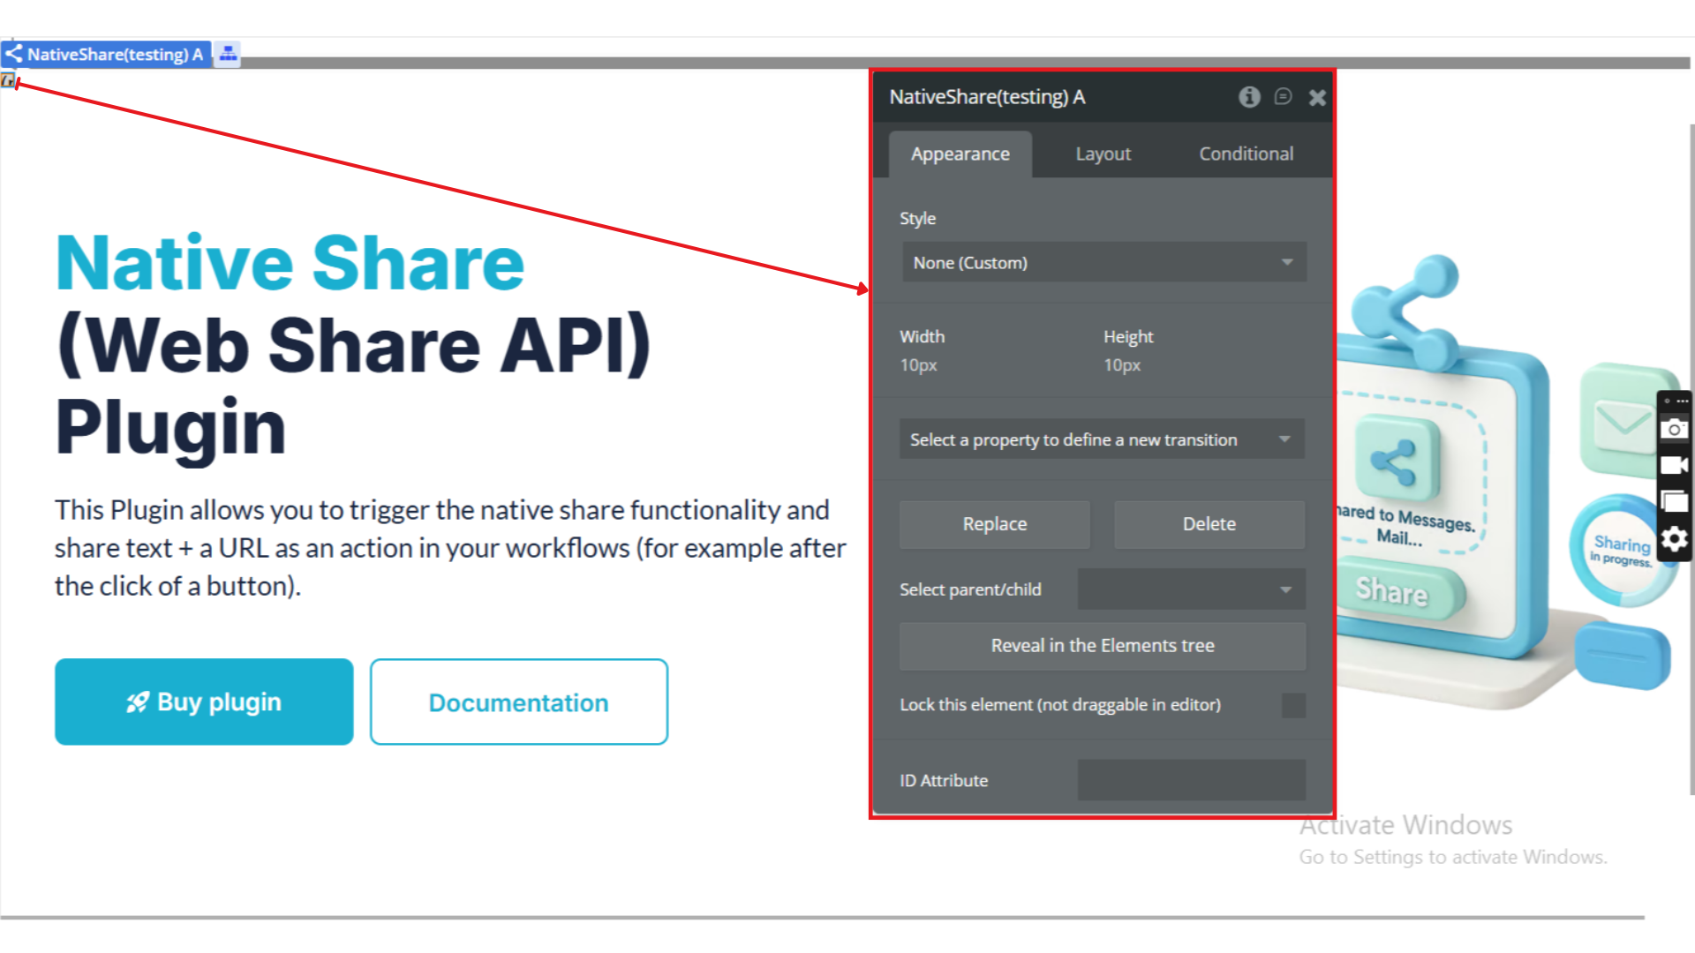1695x953 pixels.
Task: Click the Delete button
Action: coord(1209,524)
